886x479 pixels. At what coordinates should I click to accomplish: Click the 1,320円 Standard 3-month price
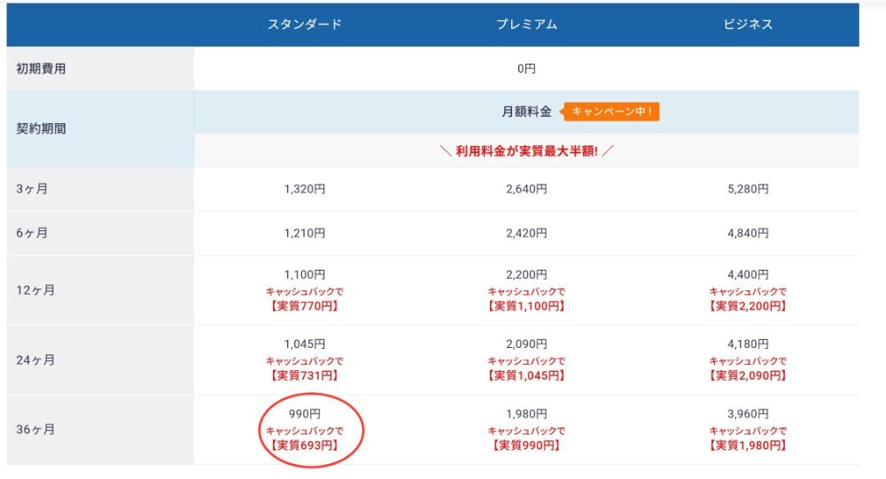click(x=305, y=189)
